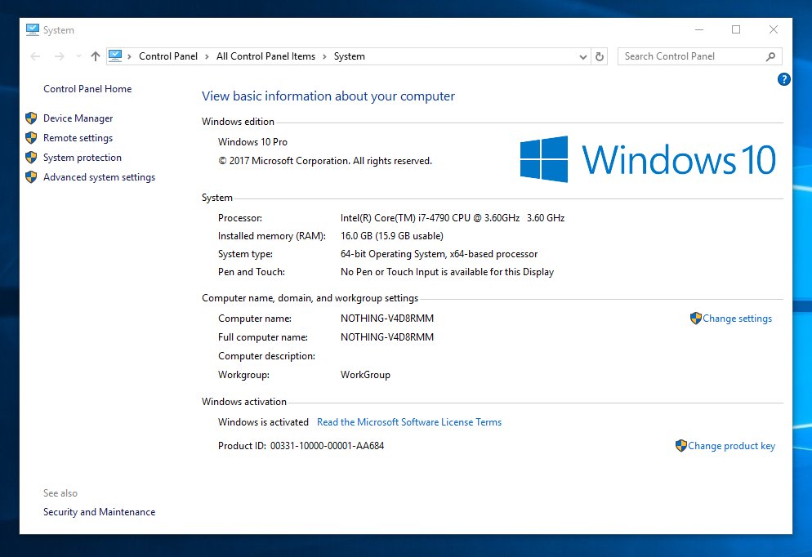This screenshot has height=557, width=812.
Task: Click the Up arrow navigation button
Action: [96, 56]
